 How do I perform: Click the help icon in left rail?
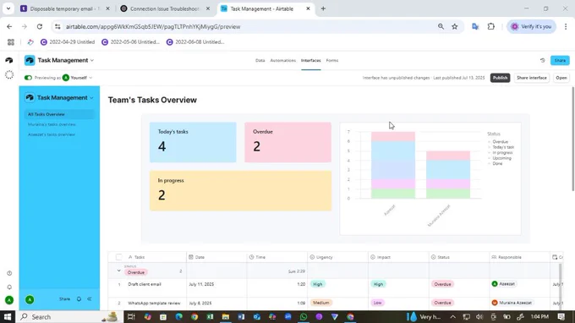tap(9, 273)
